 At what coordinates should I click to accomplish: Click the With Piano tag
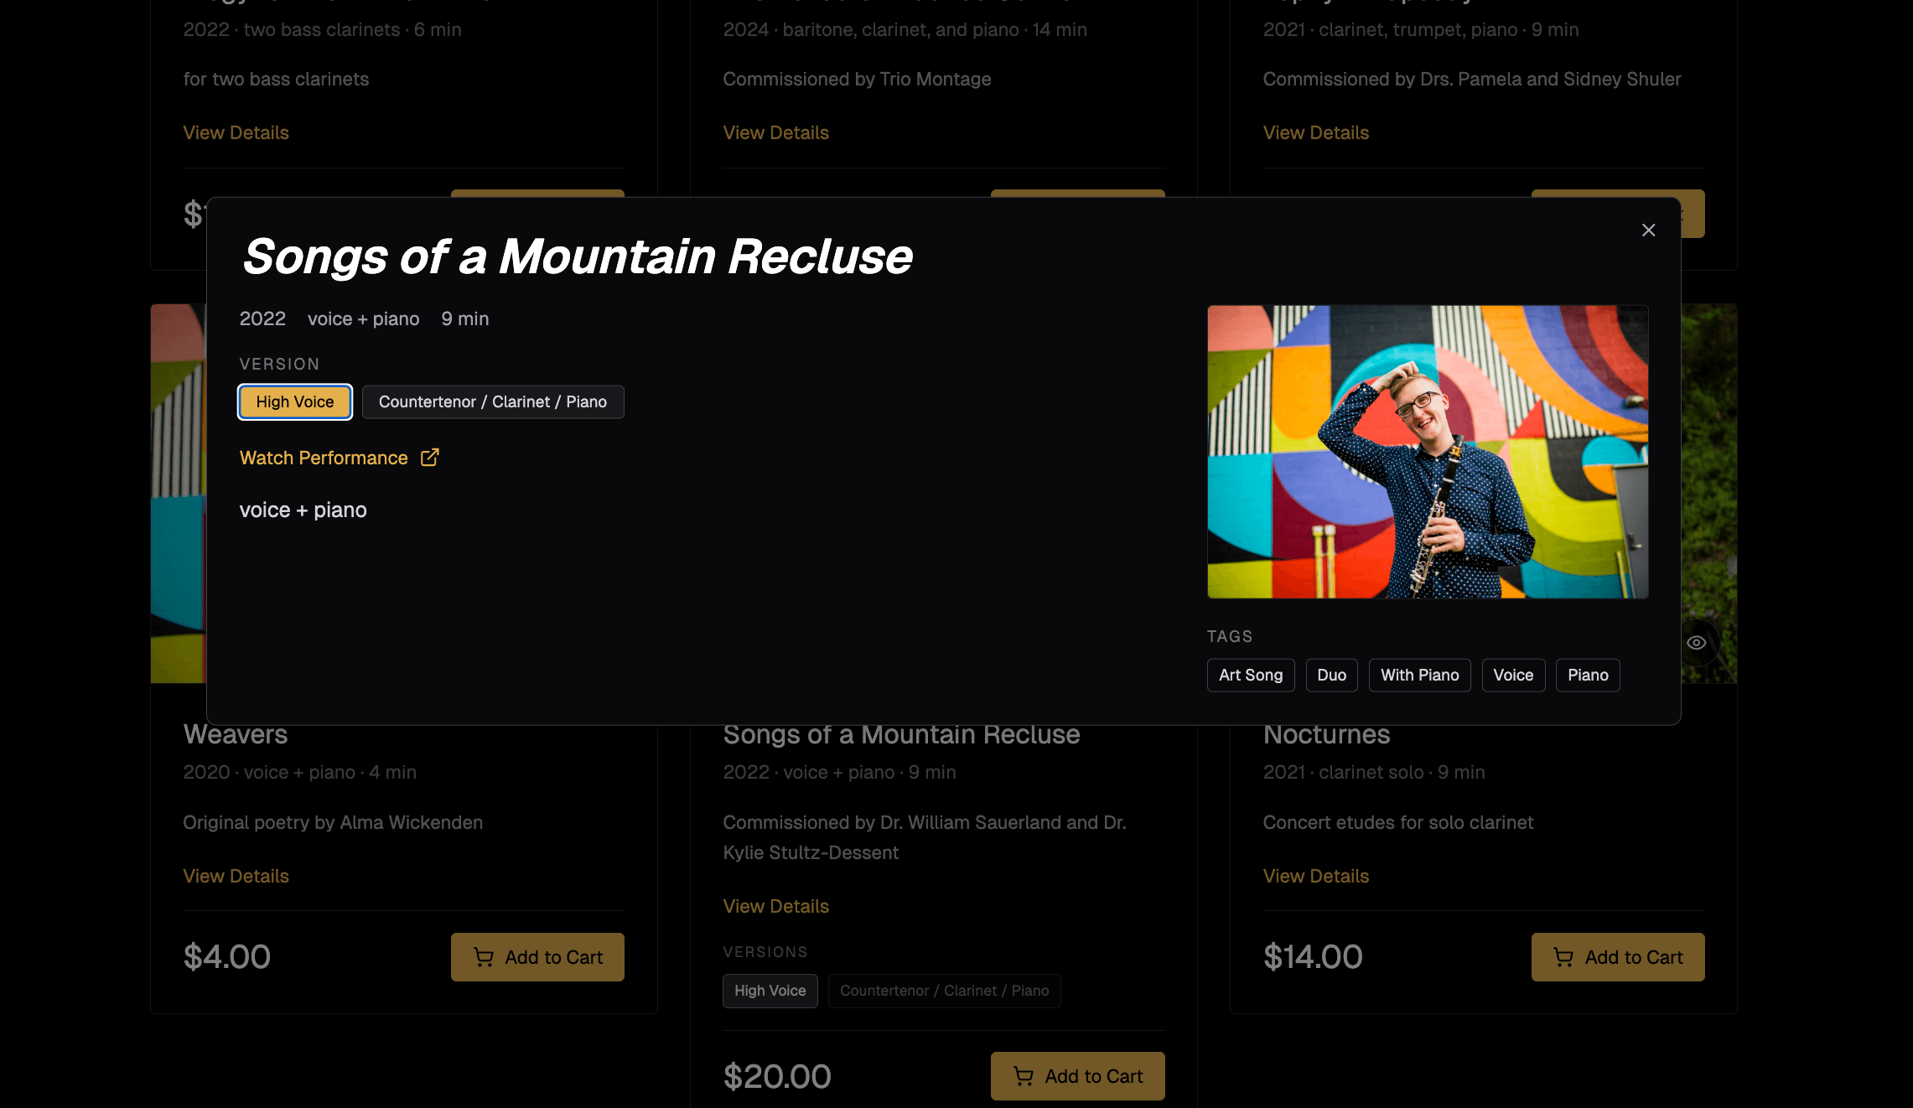[1419, 675]
